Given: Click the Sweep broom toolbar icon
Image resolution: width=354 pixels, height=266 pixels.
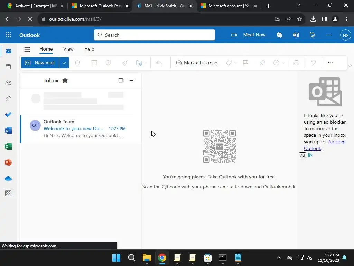Looking at the screenshot, I should pyautogui.click(x=125, y=63).
